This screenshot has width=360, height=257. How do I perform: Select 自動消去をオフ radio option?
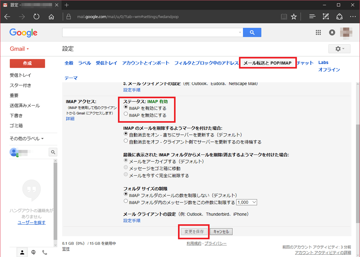coord(126,140)
